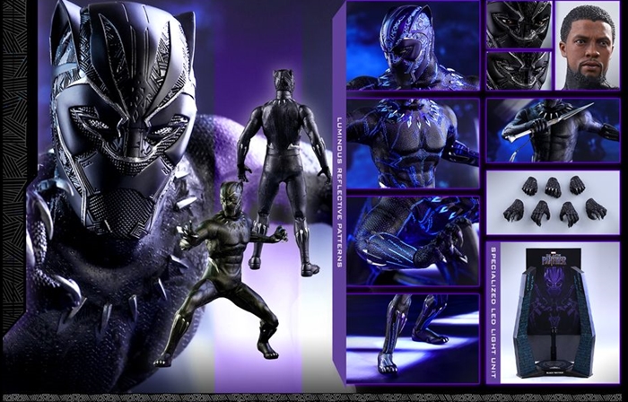
Task: Open the interchangeable hands set panel
Action: click(554, 203)
